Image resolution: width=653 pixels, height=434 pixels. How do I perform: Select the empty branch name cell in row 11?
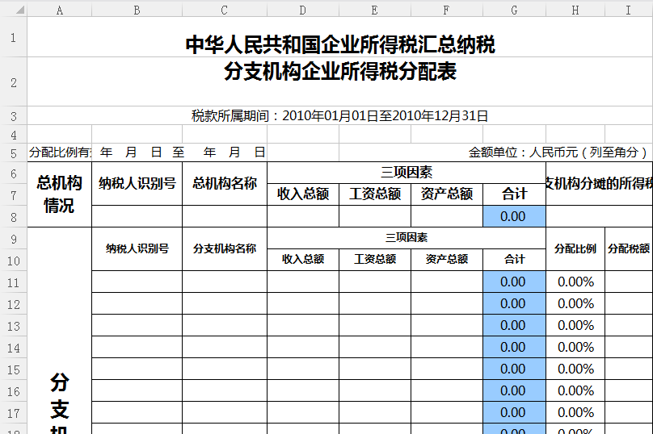coord(224,282)
